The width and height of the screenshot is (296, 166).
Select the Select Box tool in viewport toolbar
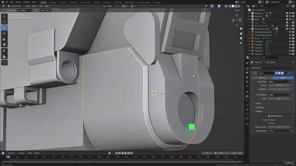pyautogui.click(x=4, y=17)
